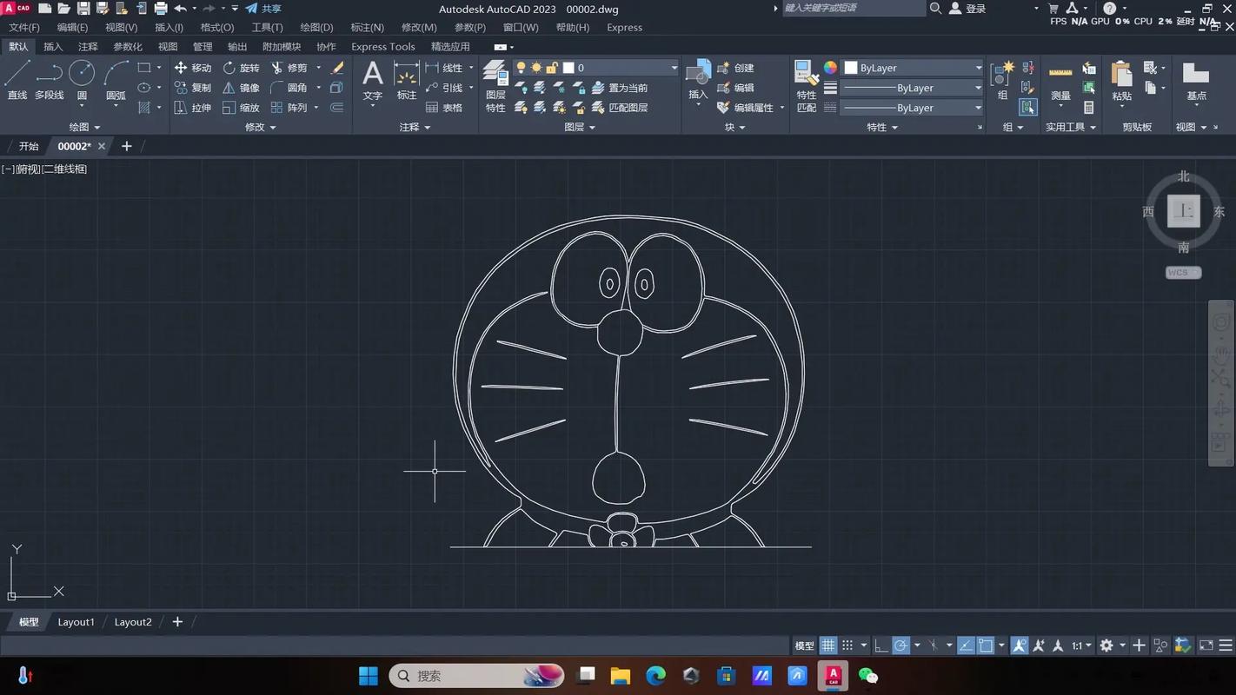This screenshot has height=695, width=1236.
Task: Open the ByLayer color dropdown
Action: pyautogui.click(x=913, y=68)
